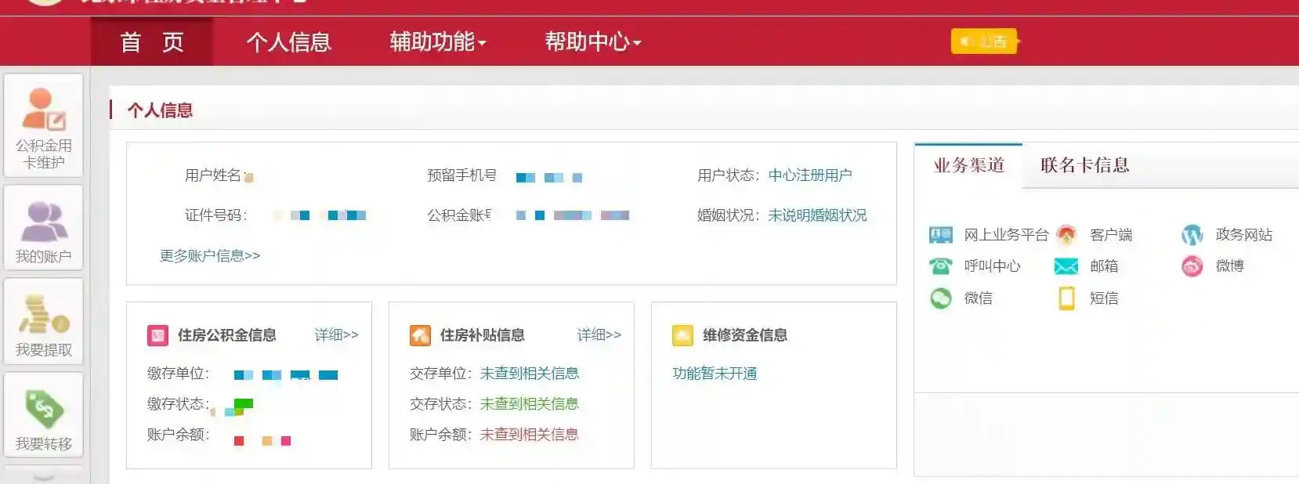Image resolution: width=1299 pixels, height=484 pixels.
Task: Open 详细>> link for 住房公积金信息
Action: 336,335
